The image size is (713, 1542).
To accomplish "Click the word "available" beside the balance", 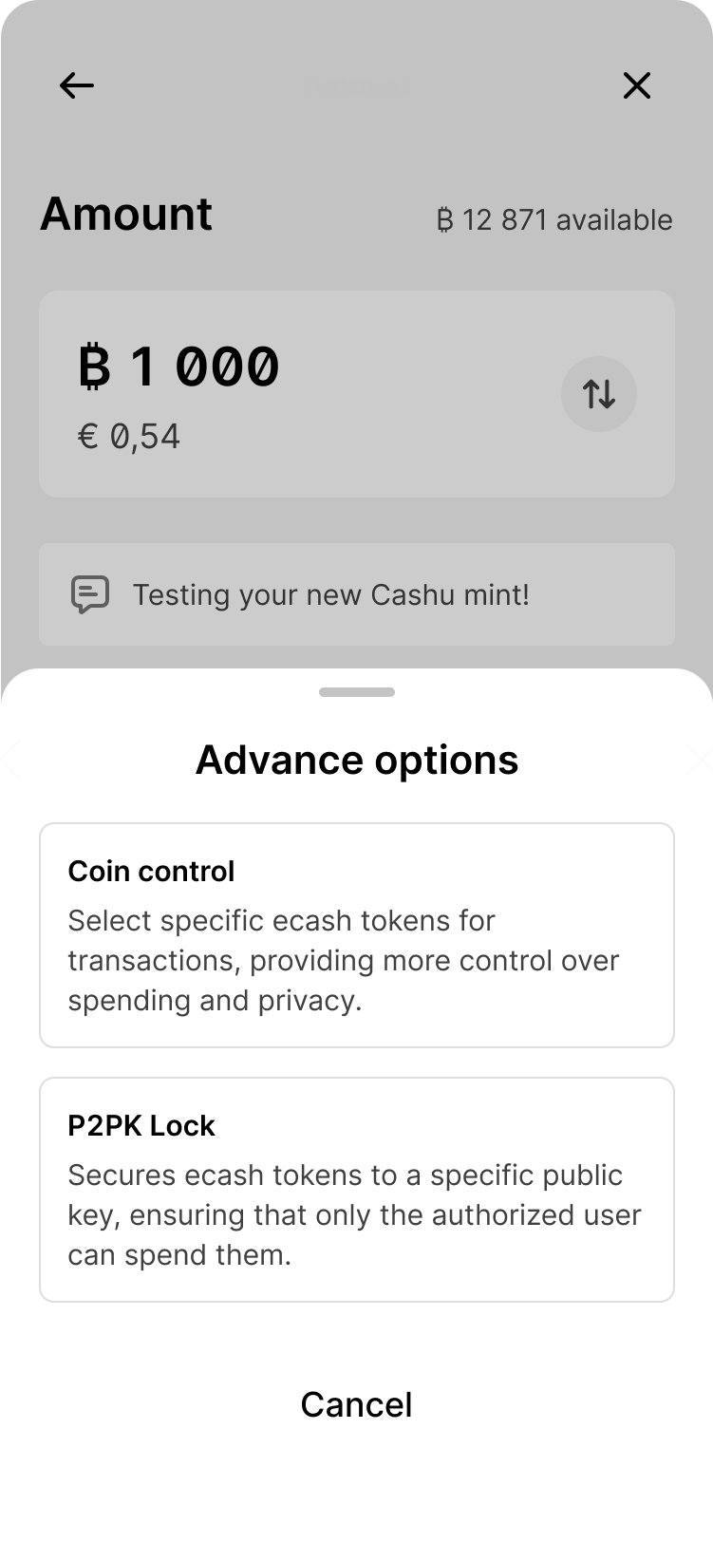I will pyautogui.click(x=614, y=220).
